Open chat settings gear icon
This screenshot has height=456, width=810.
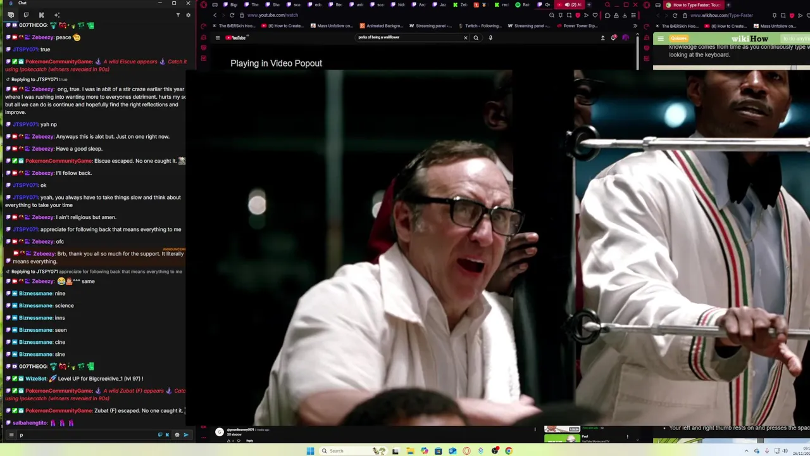(x=188, y=15)
